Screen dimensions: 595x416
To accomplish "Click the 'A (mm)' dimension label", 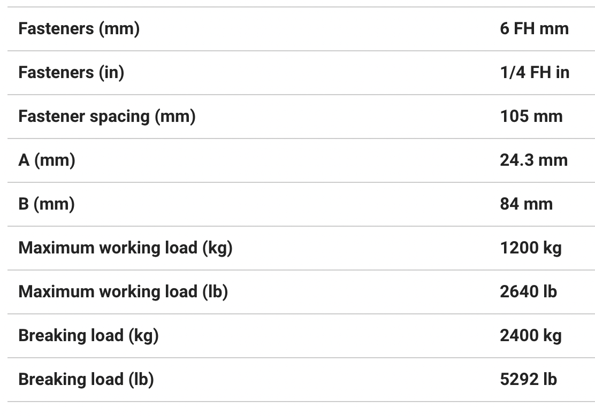I will click(47, 160).
